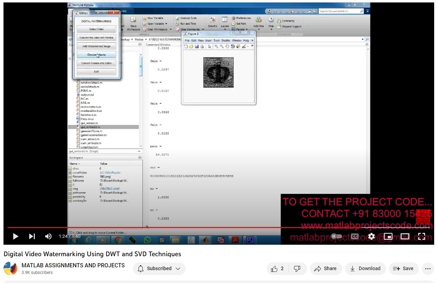This screenshot has width=438, height=283.
Task: Click the Share button
Action: pos(325,268)
